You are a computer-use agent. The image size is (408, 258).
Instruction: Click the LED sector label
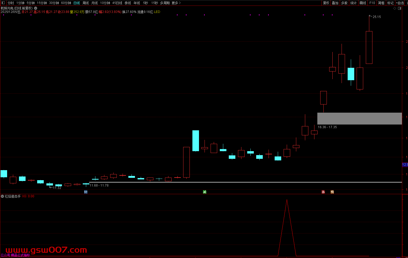pyautogui.click(x=157, y=12)
